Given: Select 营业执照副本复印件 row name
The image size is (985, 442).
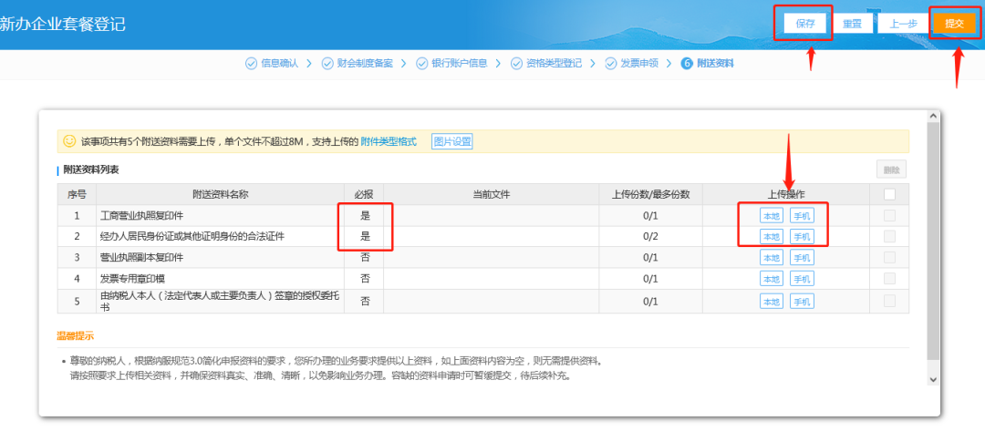Looking at the screenshot, I should click(142, 257).
